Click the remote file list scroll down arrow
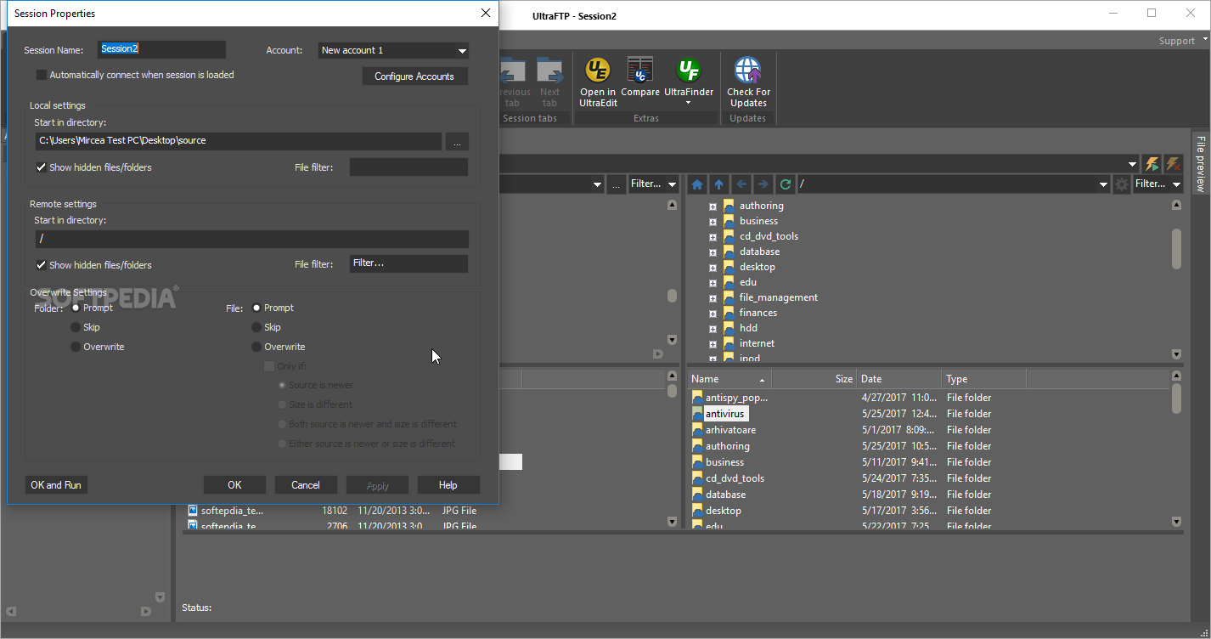 (x=1176, y=521)
